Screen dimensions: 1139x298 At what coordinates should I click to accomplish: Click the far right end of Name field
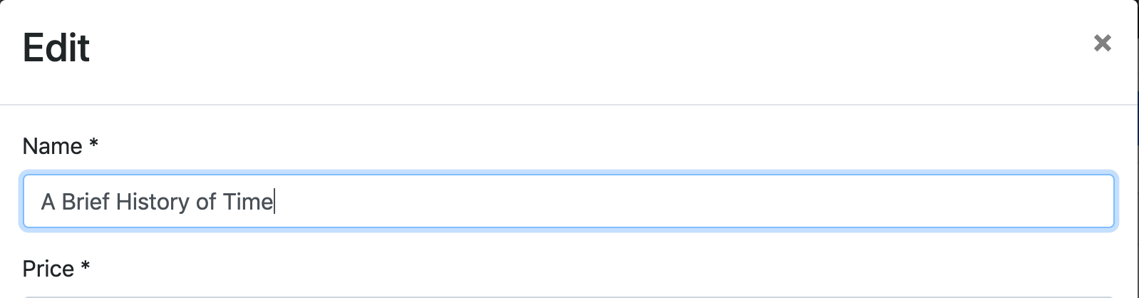(x=1101, y=202)
